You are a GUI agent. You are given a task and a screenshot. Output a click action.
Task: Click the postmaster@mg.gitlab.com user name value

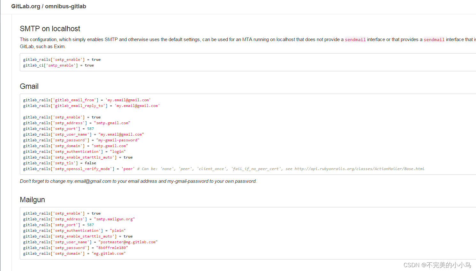pos(128,242)
